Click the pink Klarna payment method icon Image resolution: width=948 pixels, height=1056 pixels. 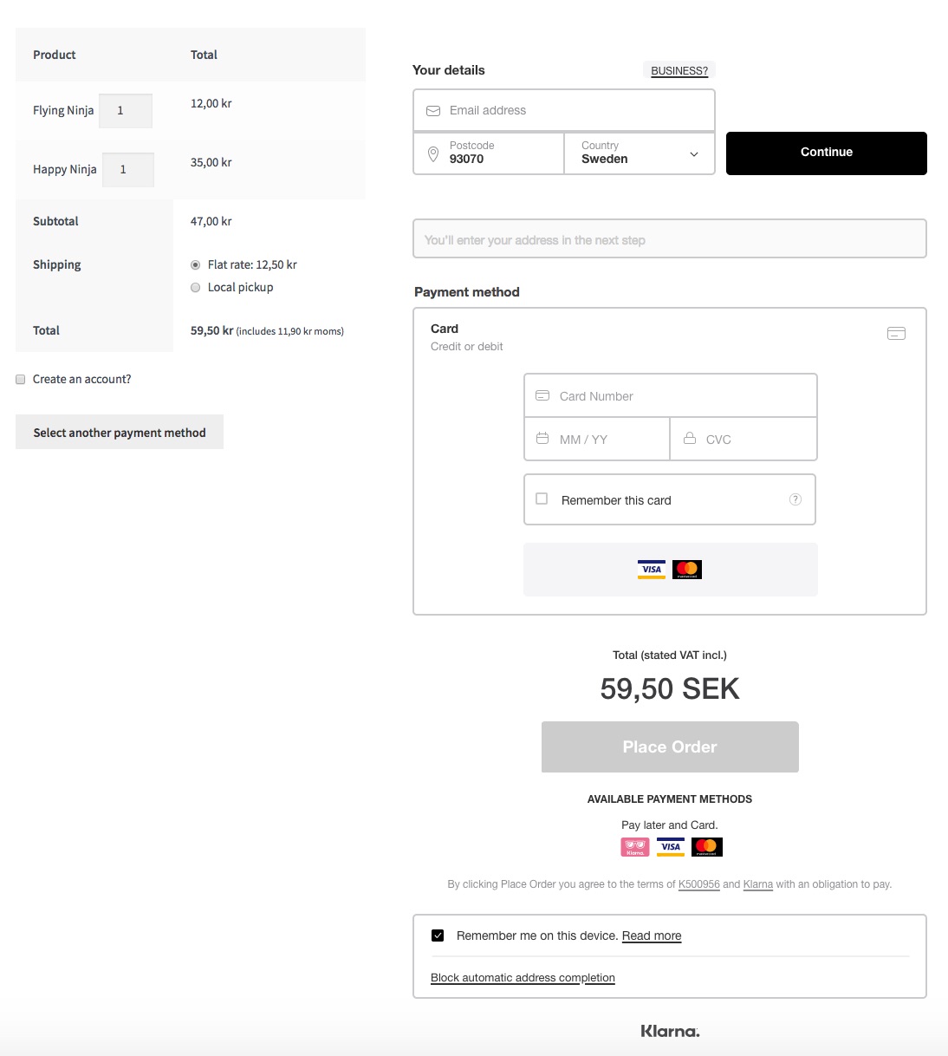[633, 846]
